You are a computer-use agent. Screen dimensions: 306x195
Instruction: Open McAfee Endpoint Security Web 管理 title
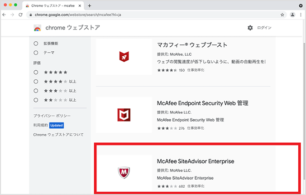point(203,103)
